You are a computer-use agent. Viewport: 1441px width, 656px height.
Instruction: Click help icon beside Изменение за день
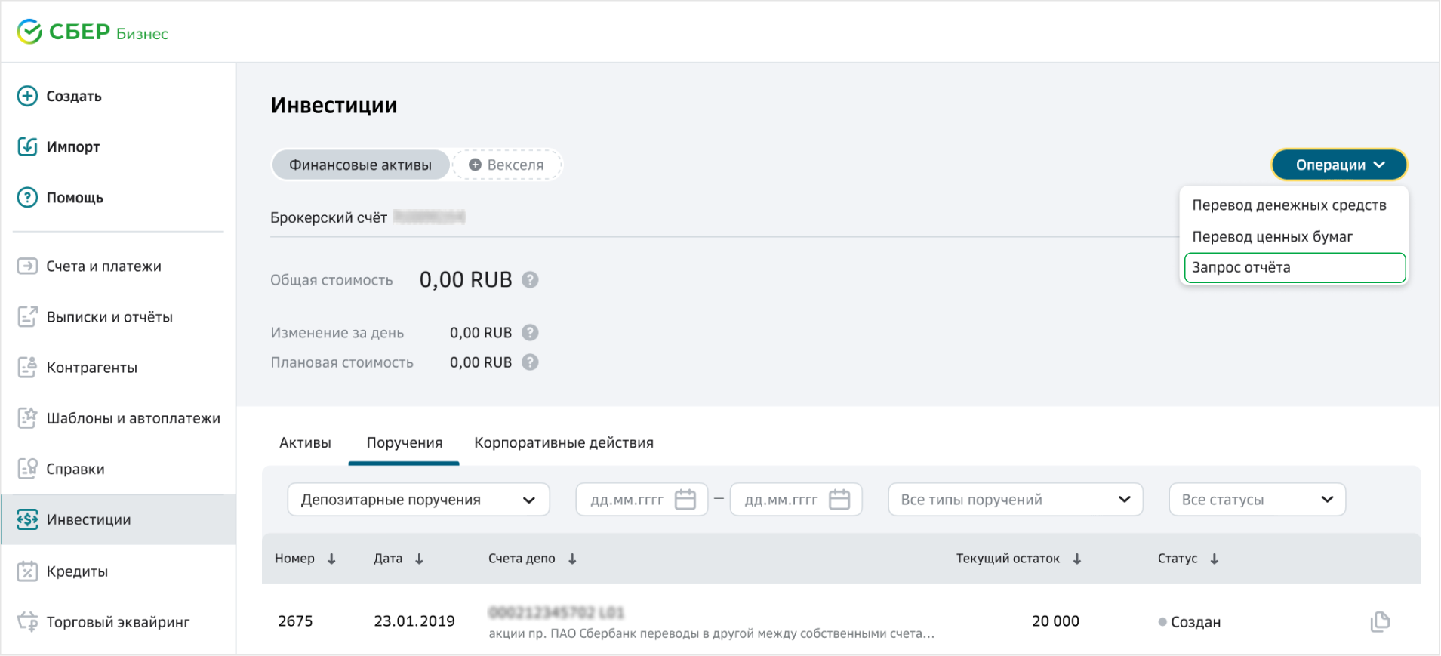pyautogui.click(x=530, y=332)
